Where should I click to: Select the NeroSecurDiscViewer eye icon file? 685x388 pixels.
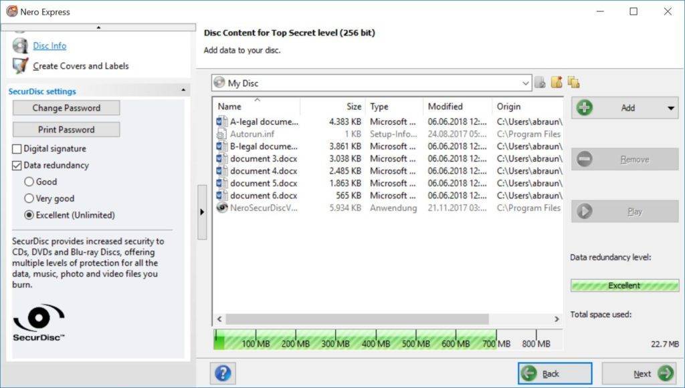[x=222, y=208]
